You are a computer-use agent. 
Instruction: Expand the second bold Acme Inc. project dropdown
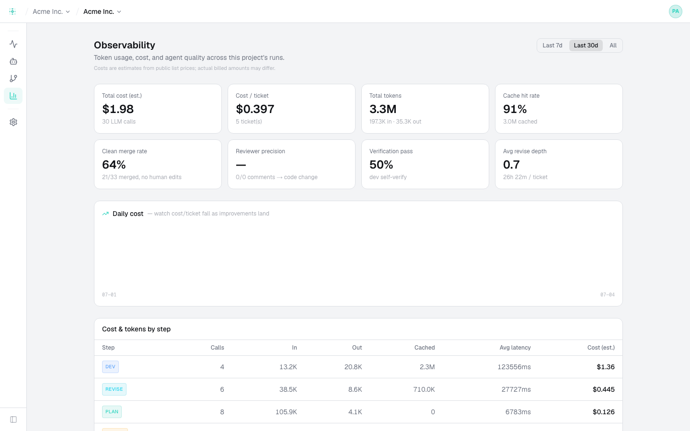coord(102,11)
